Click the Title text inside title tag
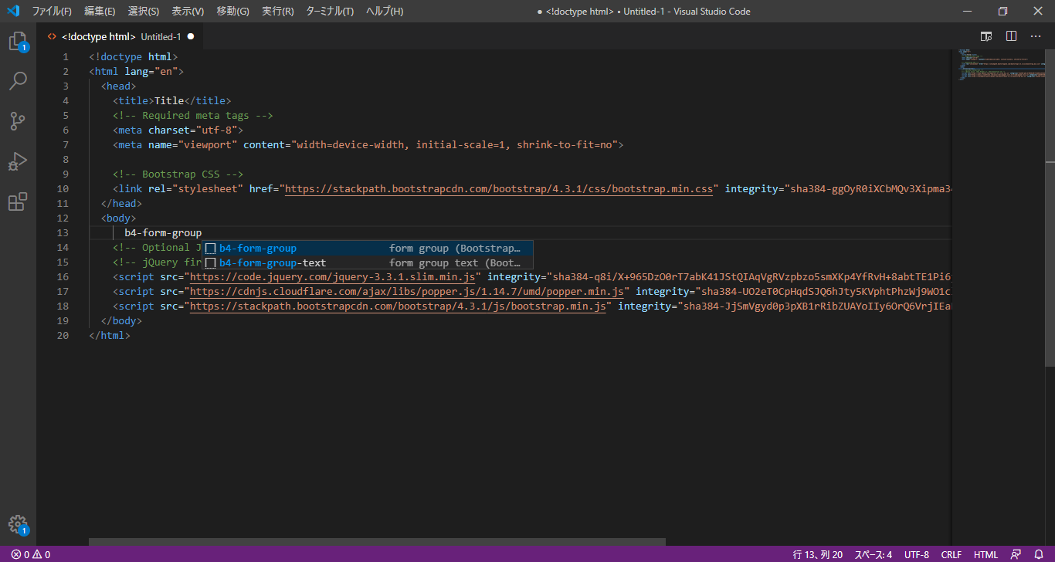This screenshot has width=1055, height=562. pyautogui.click(x=169, y=101)
